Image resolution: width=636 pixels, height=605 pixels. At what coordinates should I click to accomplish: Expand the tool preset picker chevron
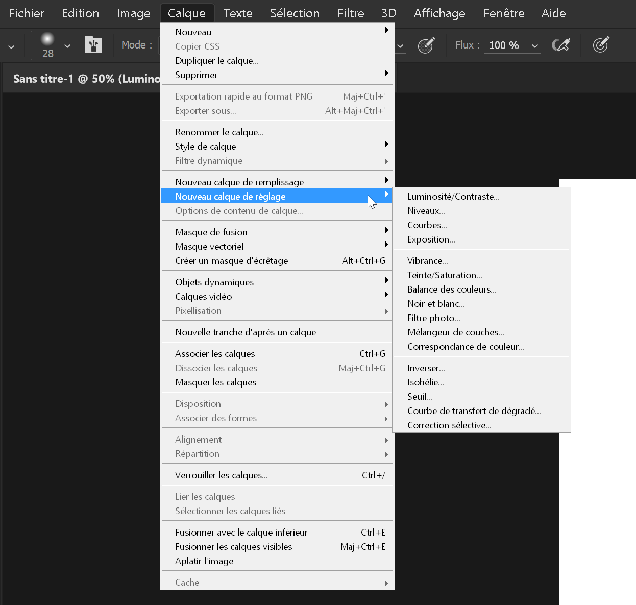11,46
